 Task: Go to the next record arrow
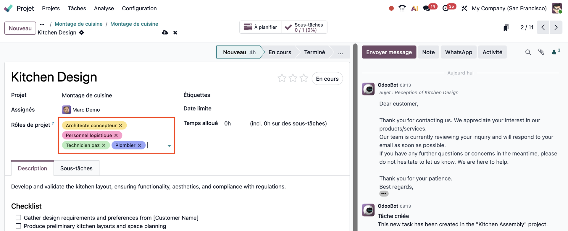click(x=556, y=27)
